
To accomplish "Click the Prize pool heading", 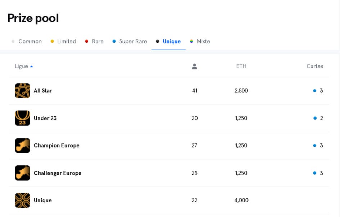I will pyautogui.click(x=33, y=18).
